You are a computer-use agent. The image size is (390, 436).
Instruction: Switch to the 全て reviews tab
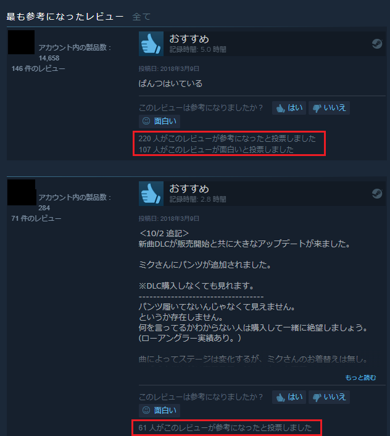(x=141, y=17)
